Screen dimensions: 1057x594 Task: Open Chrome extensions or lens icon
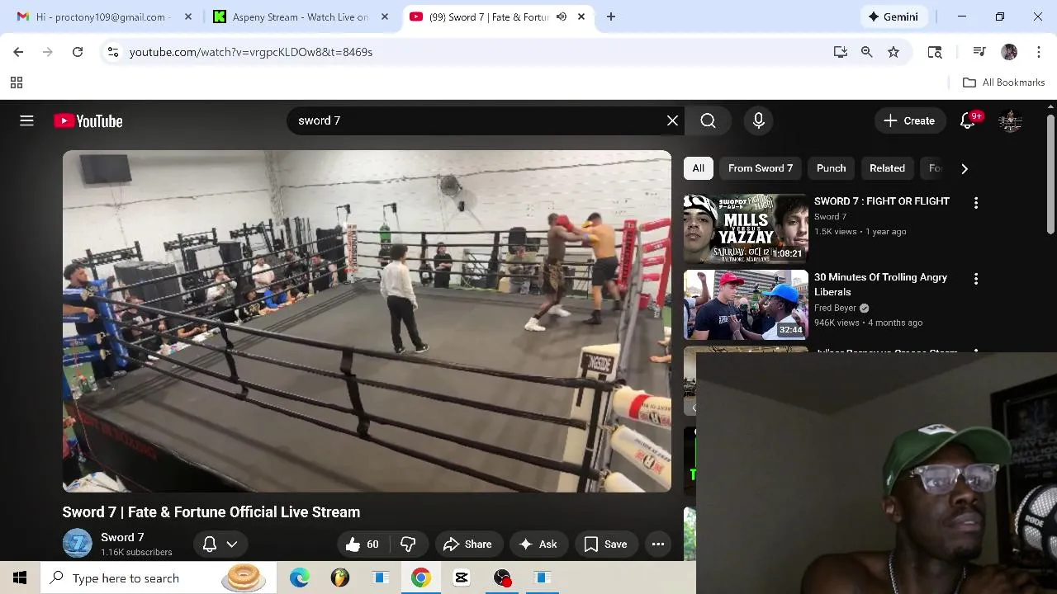pos(935,52)
